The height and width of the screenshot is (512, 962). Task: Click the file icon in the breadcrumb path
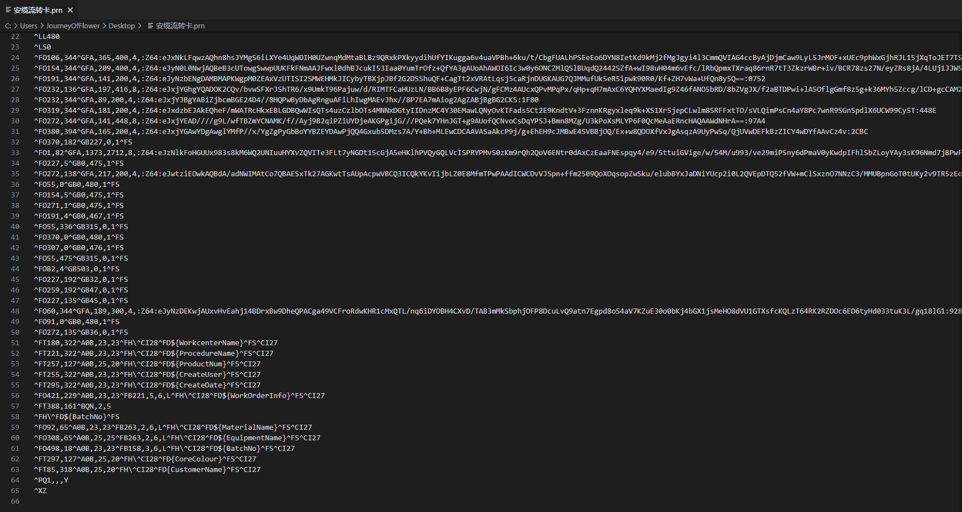pyautogui.click(x=150, y=26)
